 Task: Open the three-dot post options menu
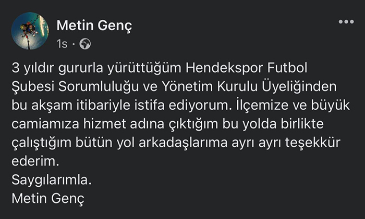pos(346,22)
